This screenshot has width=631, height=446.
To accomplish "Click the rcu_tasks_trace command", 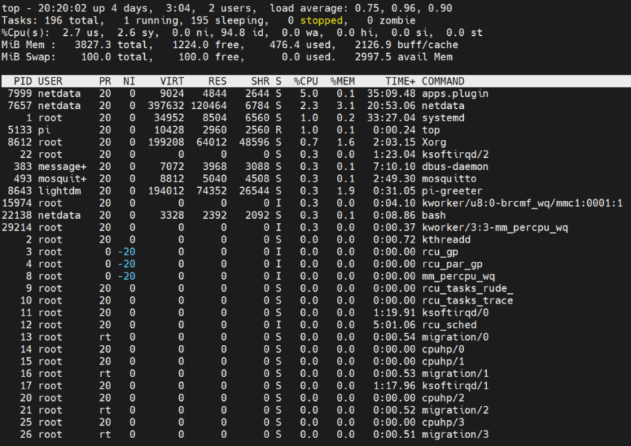I will coord(468,300).
